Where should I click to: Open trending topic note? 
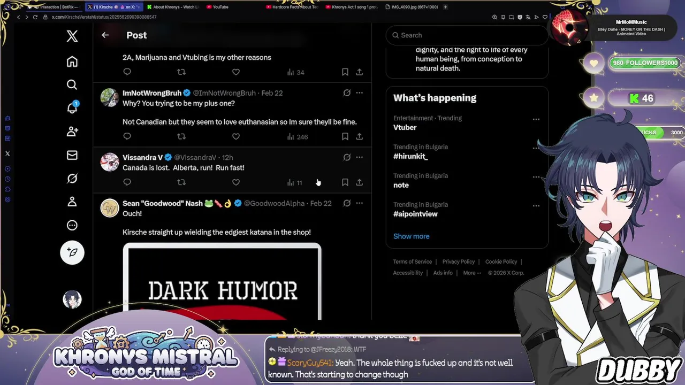pyautogui.click(x=401, y=185)
